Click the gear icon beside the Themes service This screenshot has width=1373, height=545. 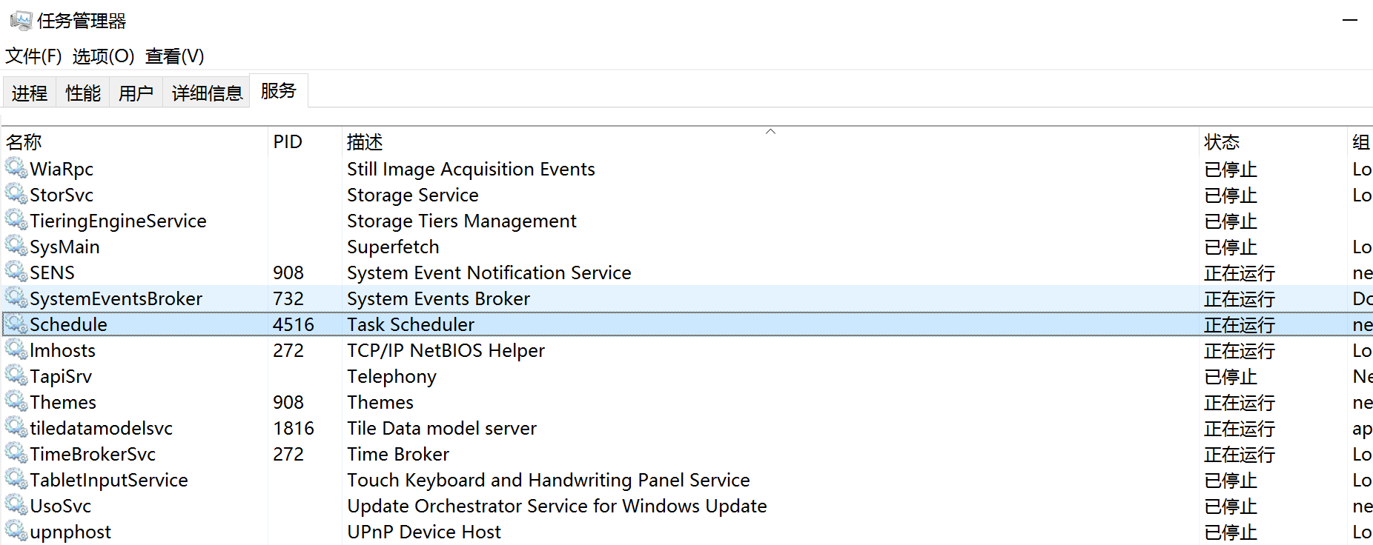point(16,401)
